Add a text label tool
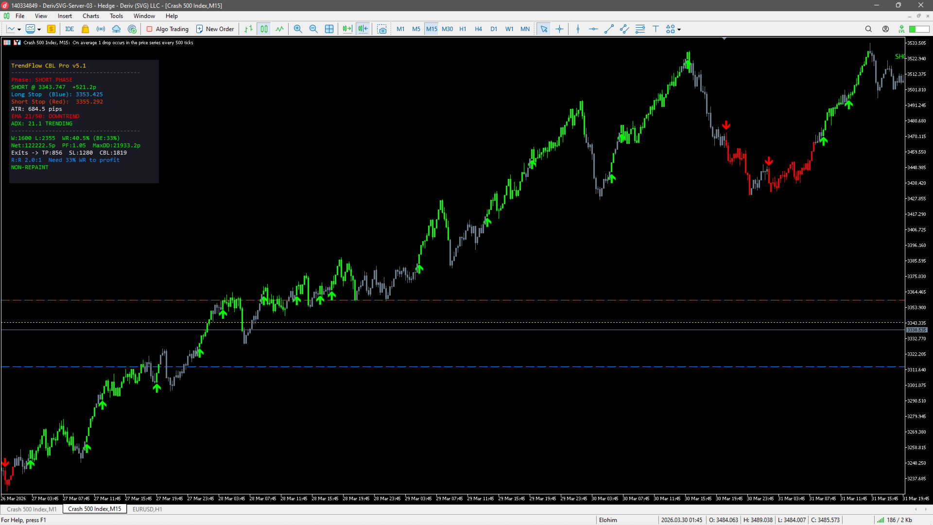Viewport: 933px width, 525px height. pyautogui.click(x=656, y=29)
